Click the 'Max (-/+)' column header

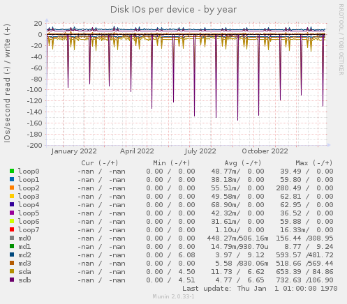314,163
